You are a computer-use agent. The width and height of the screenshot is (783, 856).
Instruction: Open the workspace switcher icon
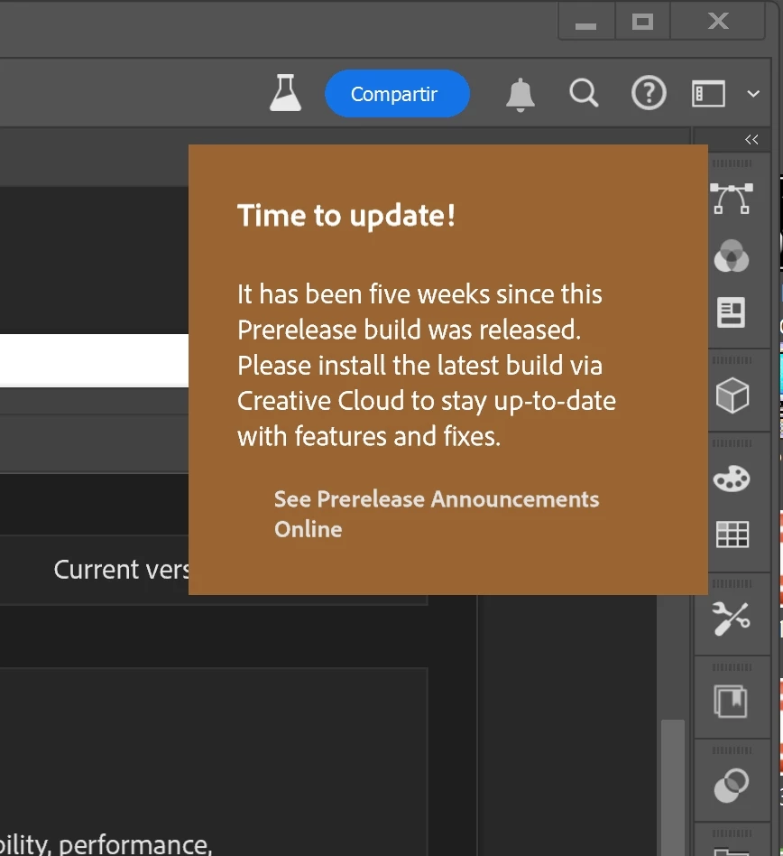[708, 94]
